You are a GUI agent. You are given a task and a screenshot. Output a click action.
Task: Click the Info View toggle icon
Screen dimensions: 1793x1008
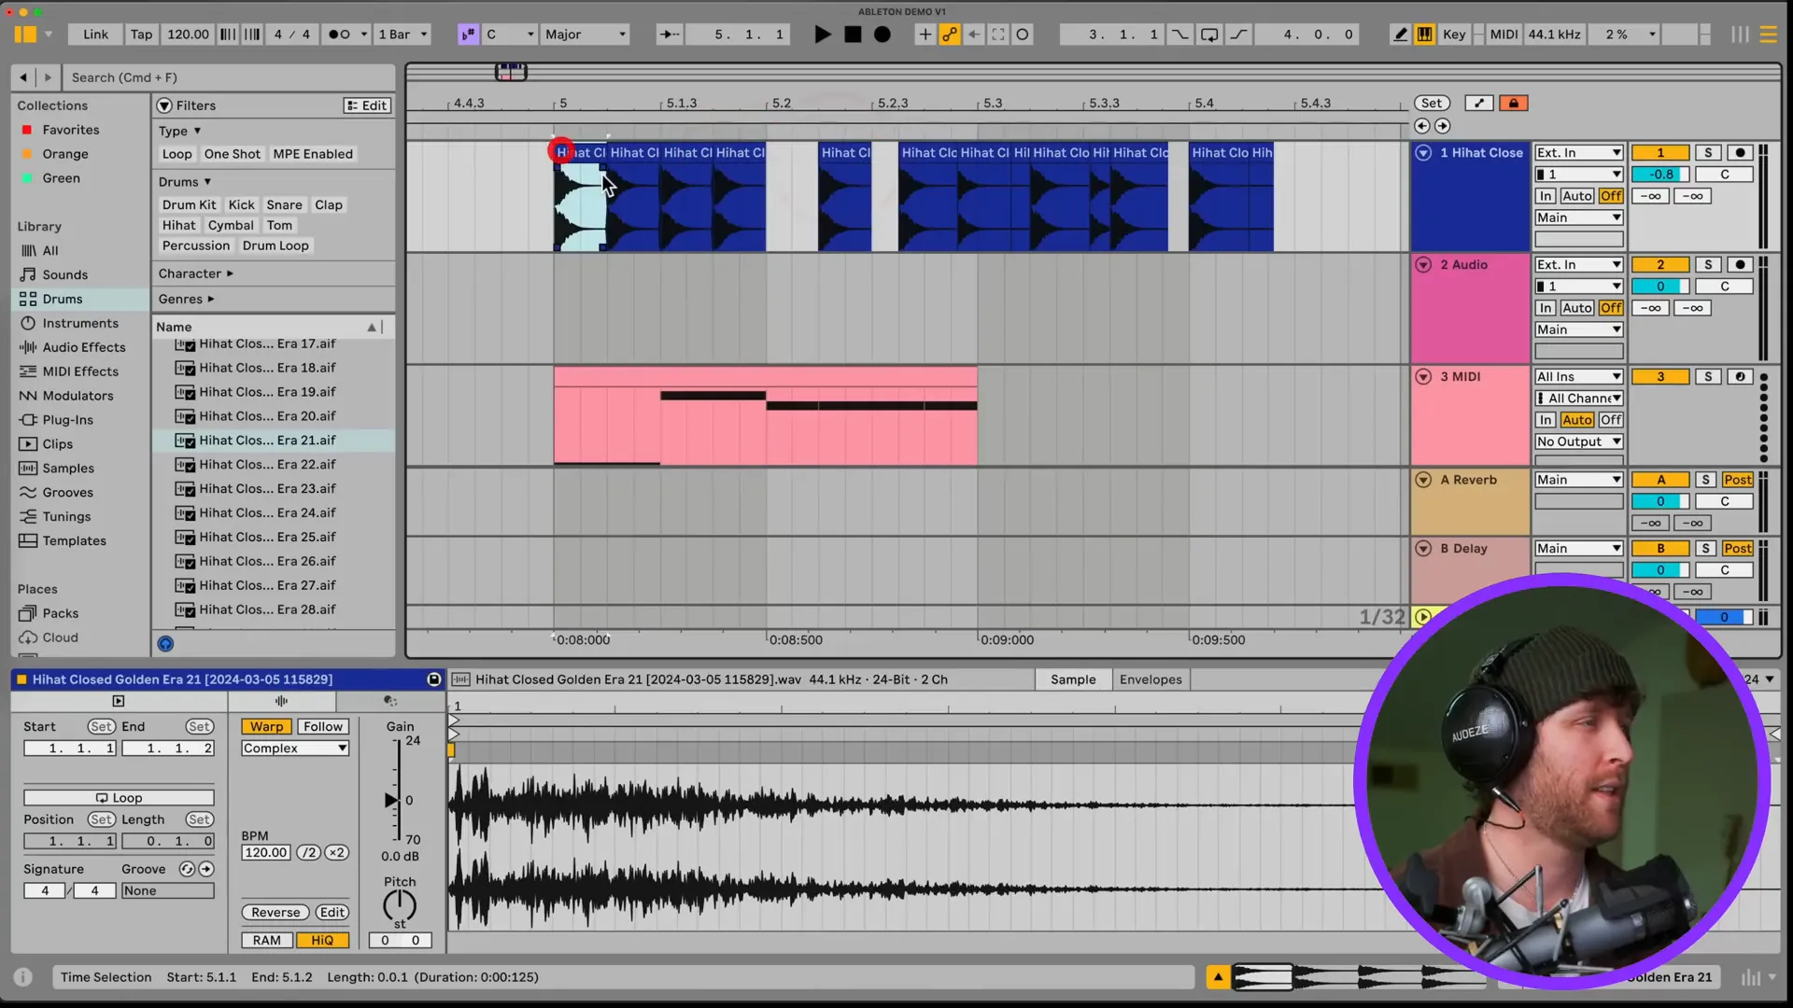pyautogui.click(x=23, y=977)
